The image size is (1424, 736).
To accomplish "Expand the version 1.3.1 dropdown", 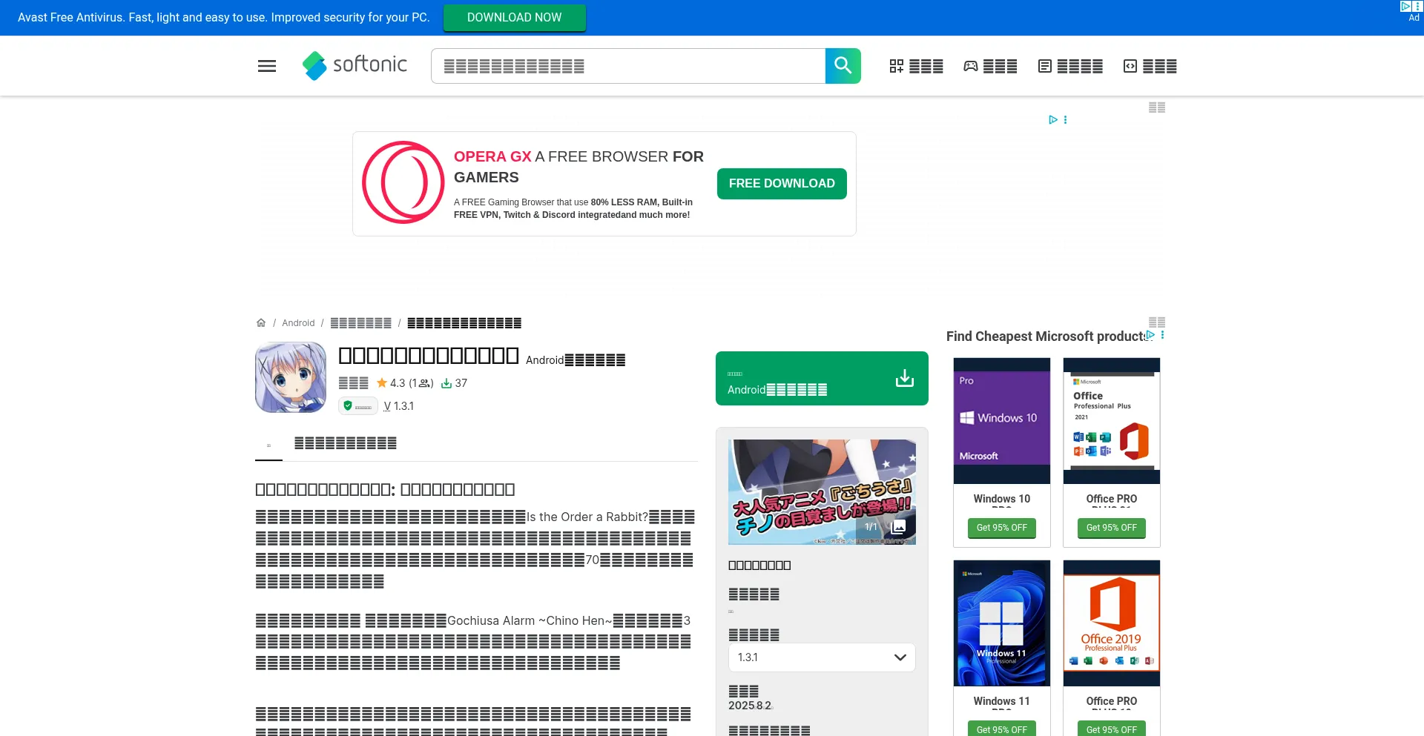I will pyautogui.click(x=821, y=657).
